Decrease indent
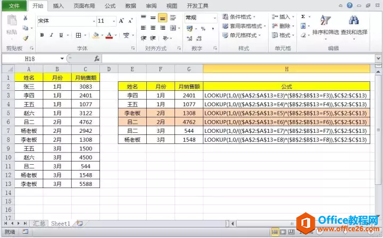383x238 pixels. [x=144, y=38]
